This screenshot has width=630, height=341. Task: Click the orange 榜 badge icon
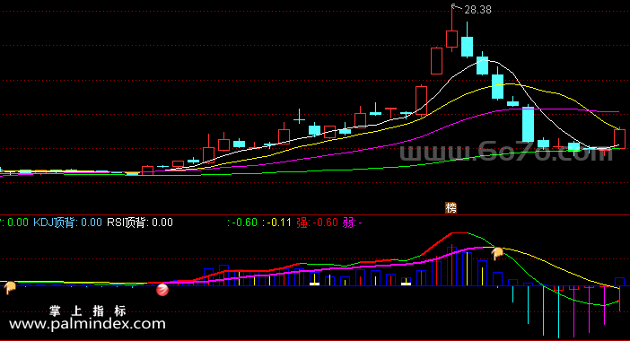[x=451, y=207]
